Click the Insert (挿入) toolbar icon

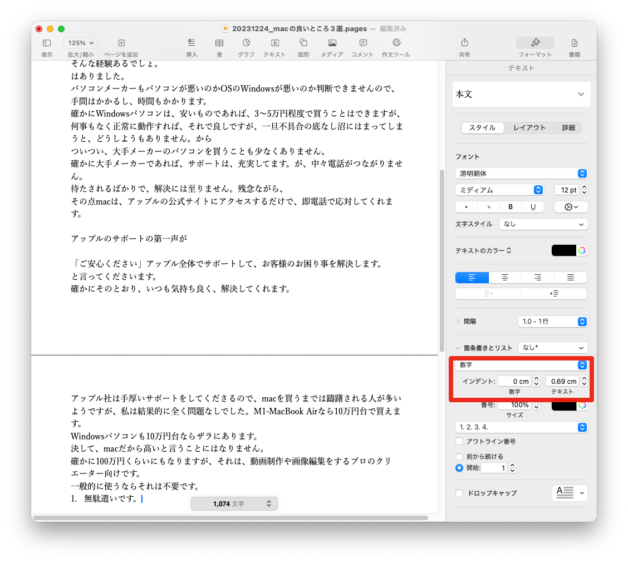(x=192, y=43)
